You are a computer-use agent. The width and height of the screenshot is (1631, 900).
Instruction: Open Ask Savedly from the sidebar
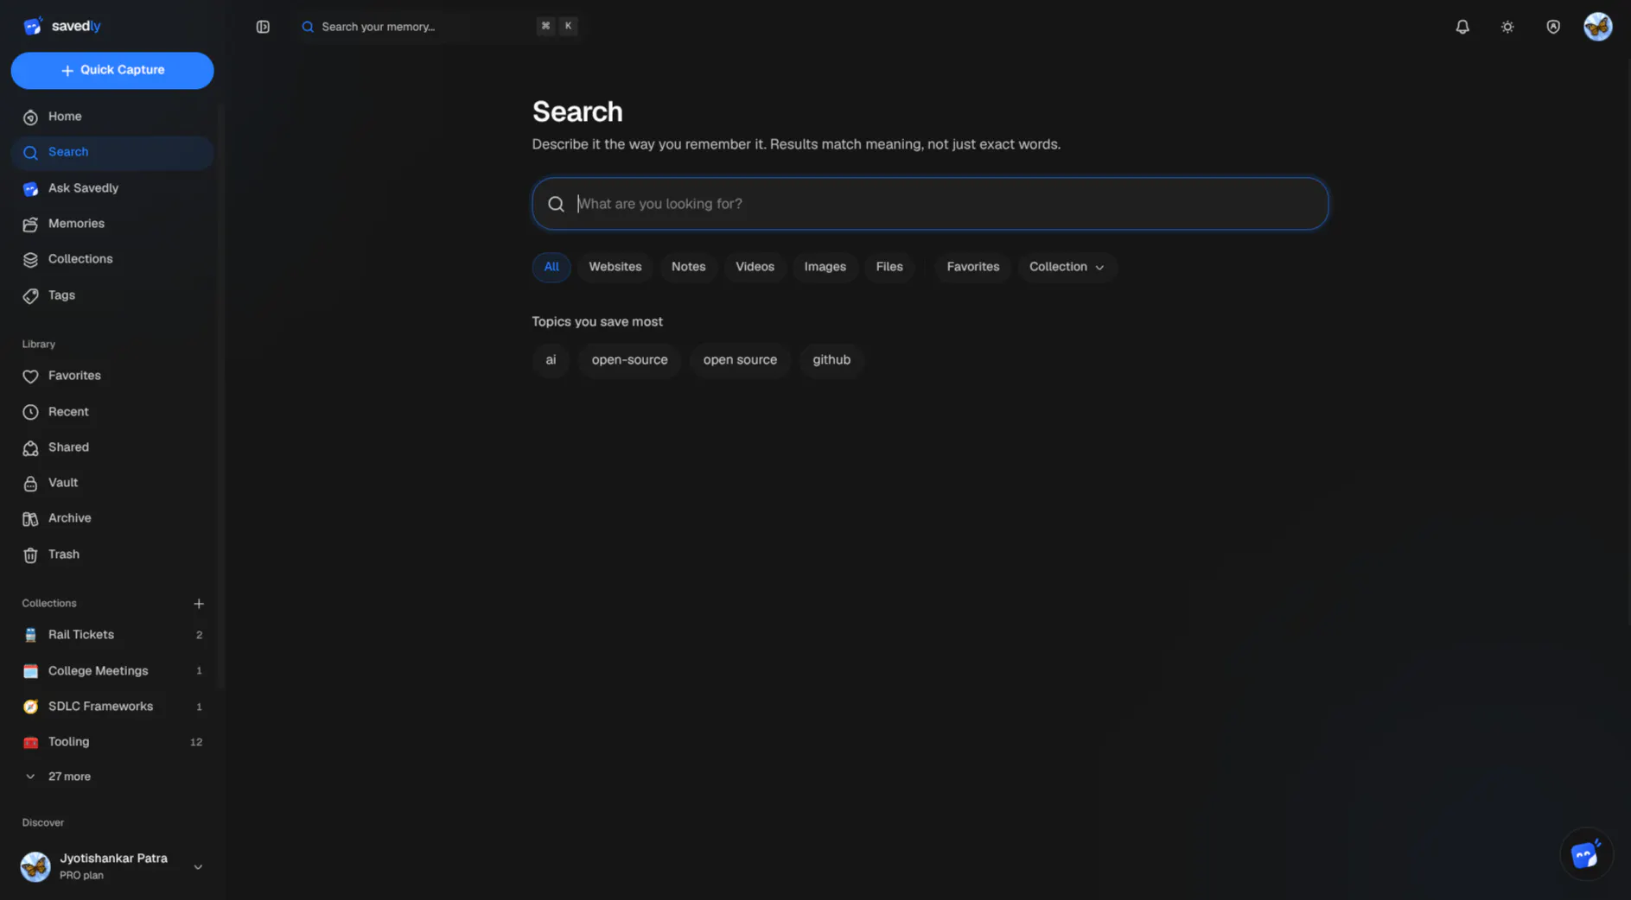(112, 188)
